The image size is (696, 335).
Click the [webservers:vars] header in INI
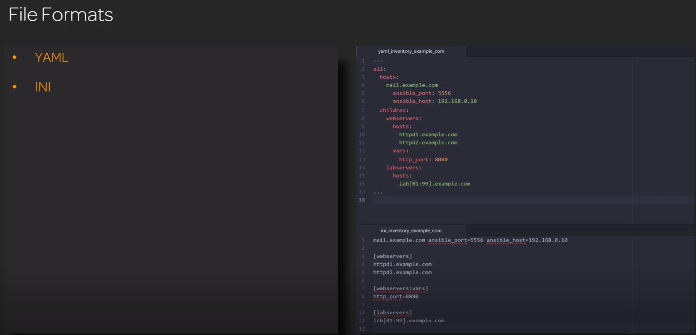[400, 289]
